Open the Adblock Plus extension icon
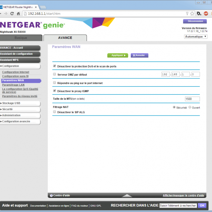 point(205,13)
